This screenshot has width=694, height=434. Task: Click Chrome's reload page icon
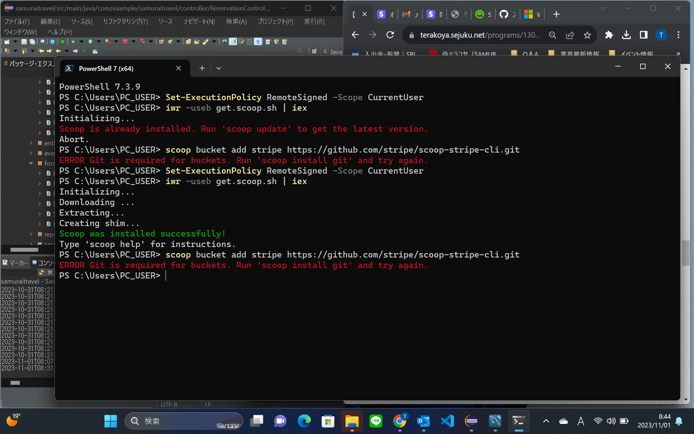(x=390, y=35)
